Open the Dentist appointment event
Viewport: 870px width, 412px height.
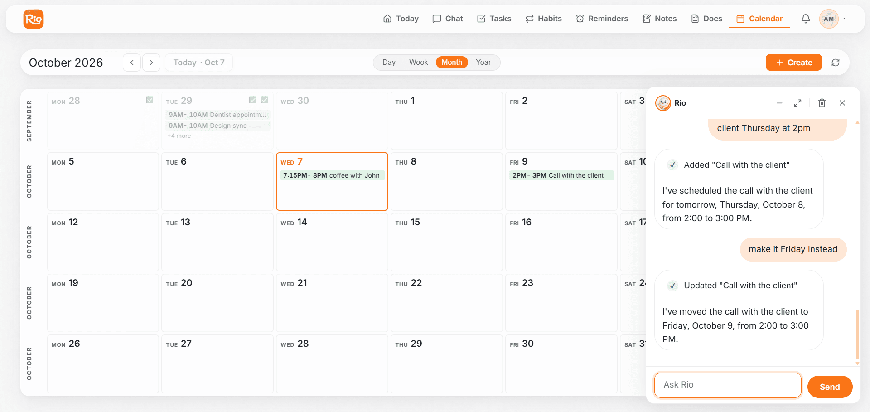tap(217, 115)
